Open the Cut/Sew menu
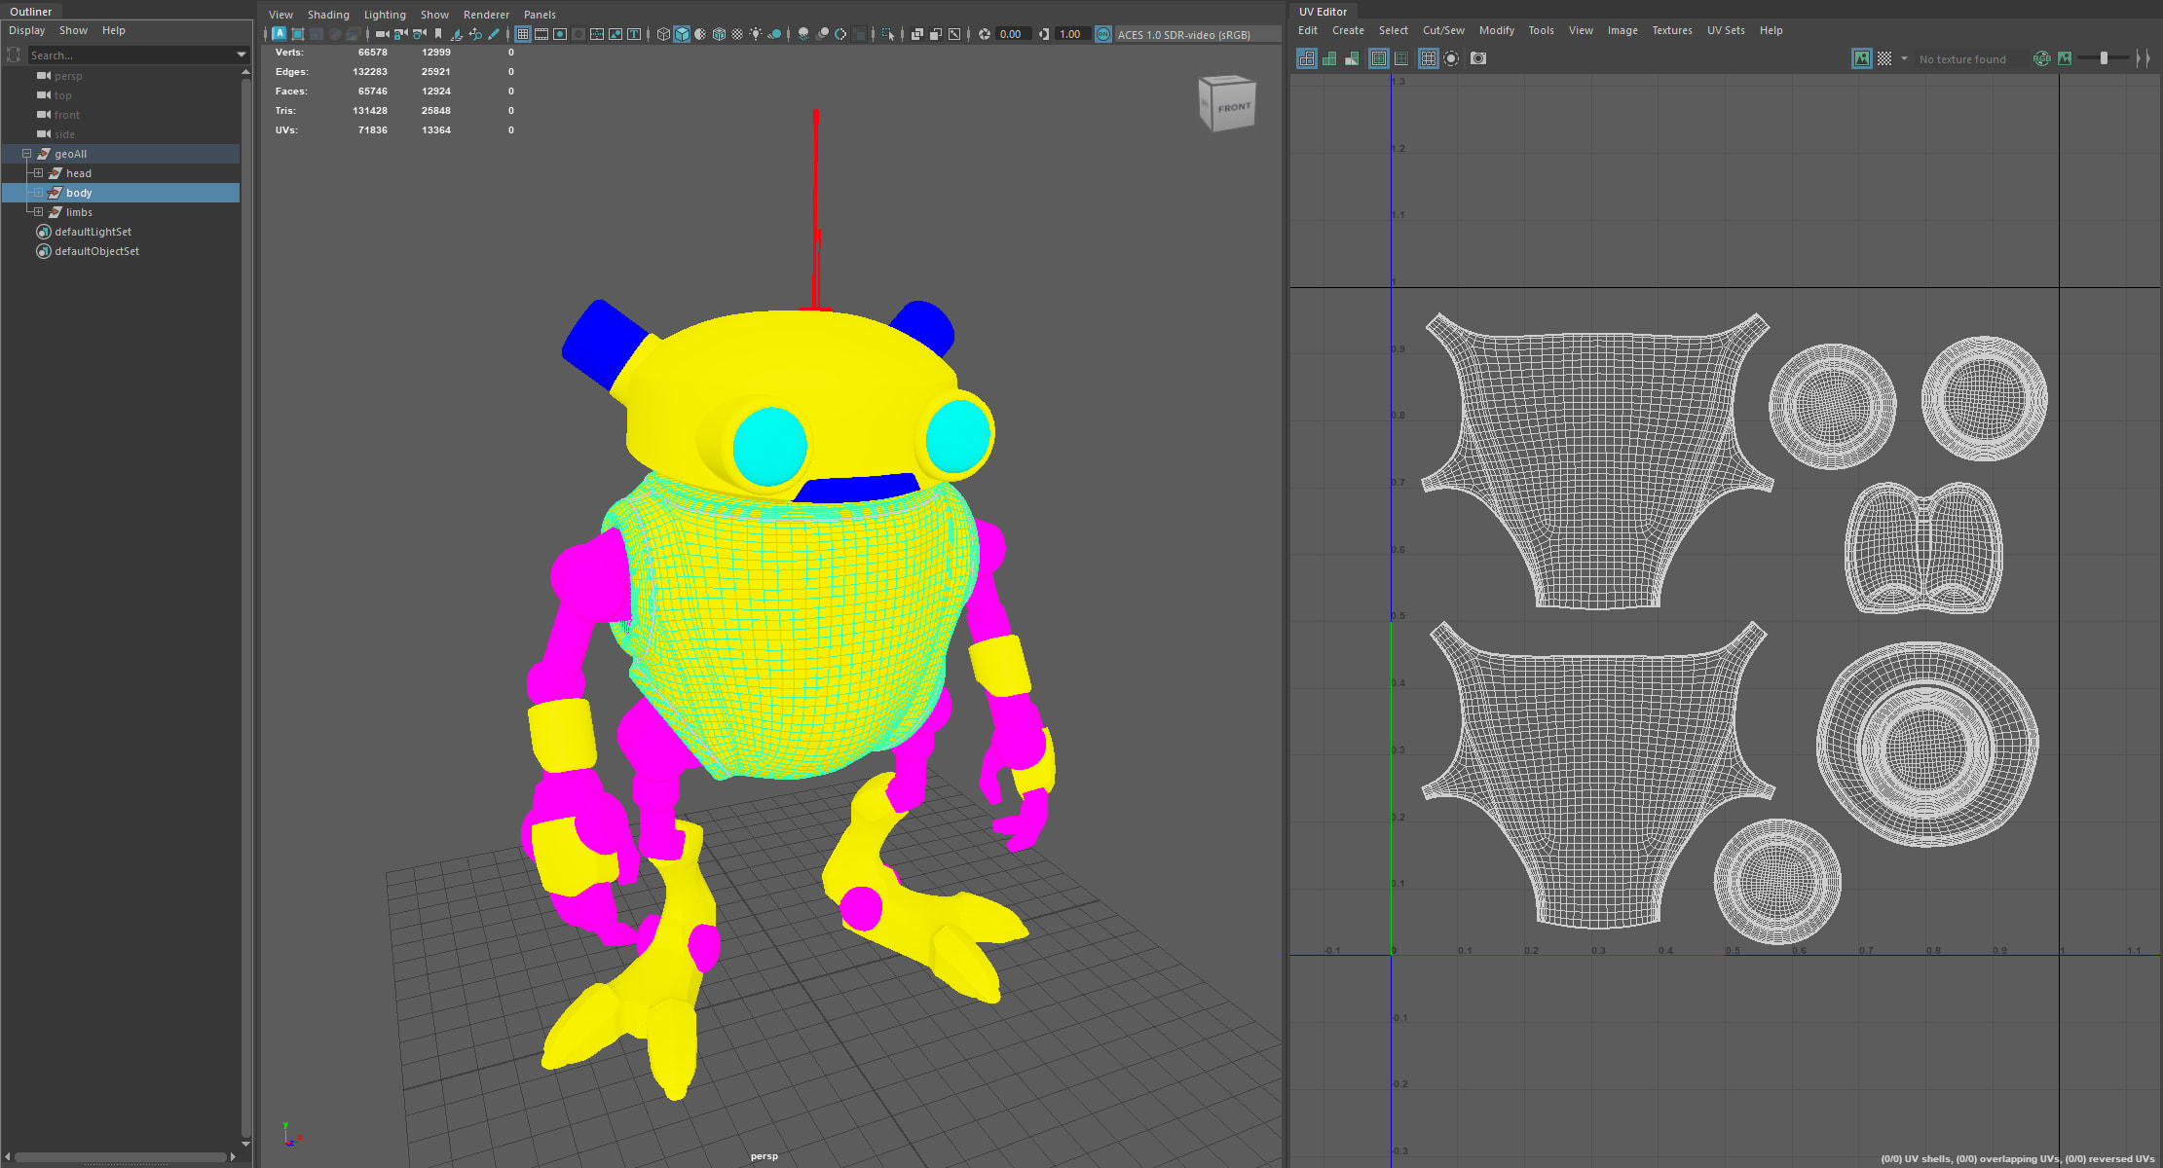This screenshot has height=1168, width=2163. (1442, 30)
